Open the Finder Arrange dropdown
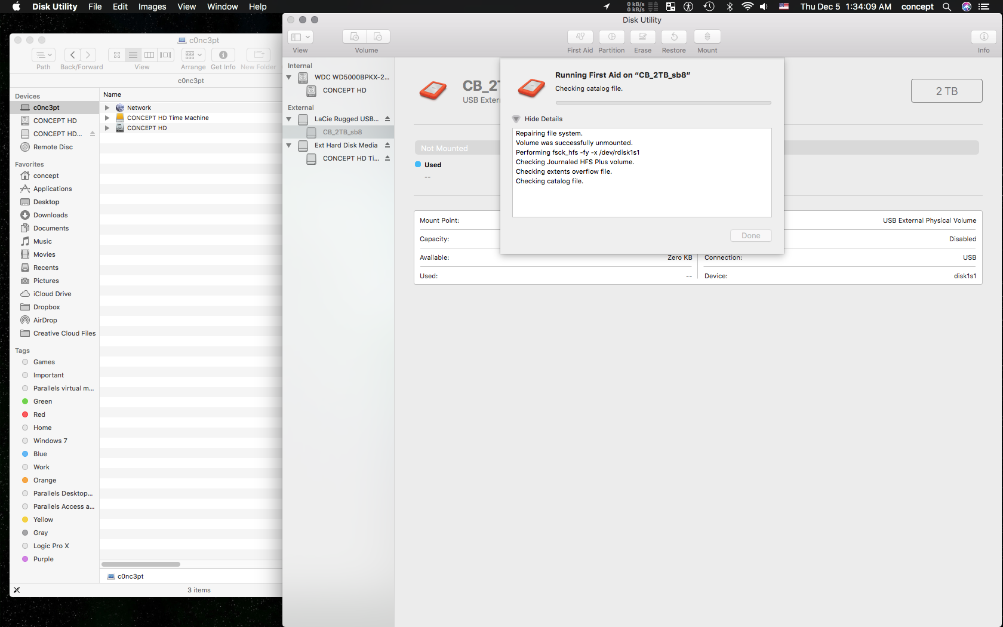 pos(193,55)
